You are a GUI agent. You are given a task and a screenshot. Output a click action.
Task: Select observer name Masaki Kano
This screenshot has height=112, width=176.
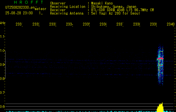102,3
